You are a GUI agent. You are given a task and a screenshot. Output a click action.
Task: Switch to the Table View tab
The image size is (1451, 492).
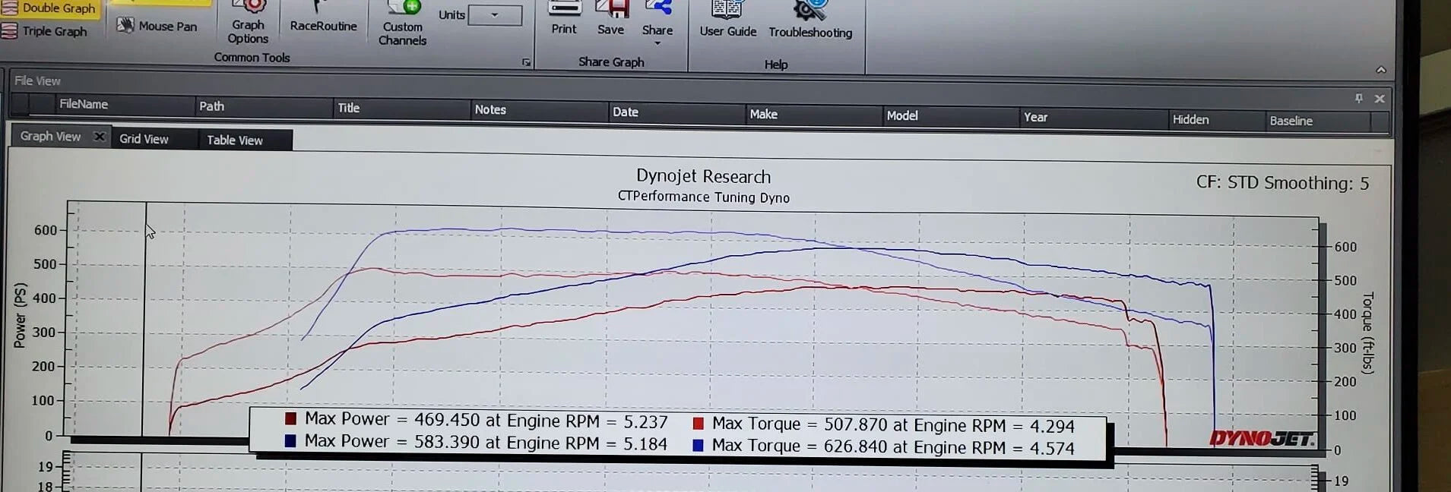(234, 140)
